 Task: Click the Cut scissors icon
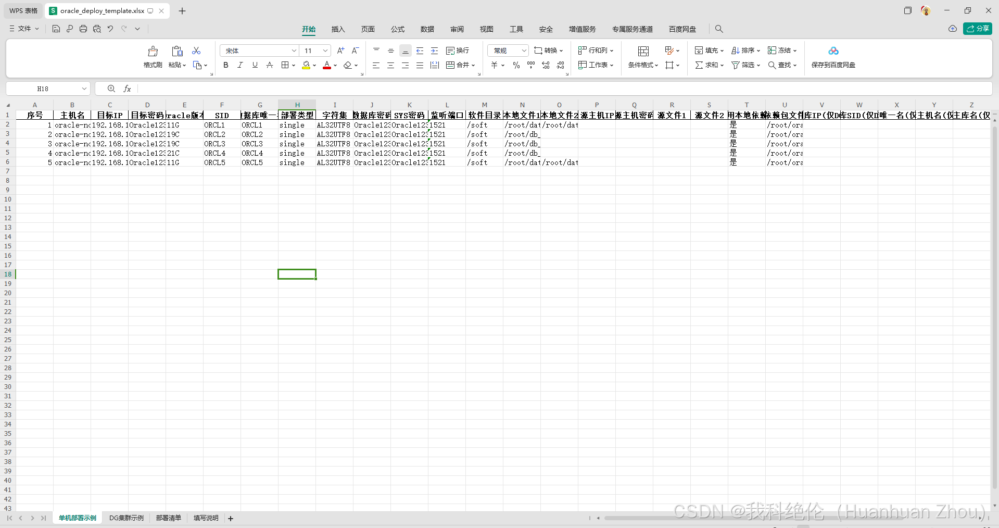point(196,51)
